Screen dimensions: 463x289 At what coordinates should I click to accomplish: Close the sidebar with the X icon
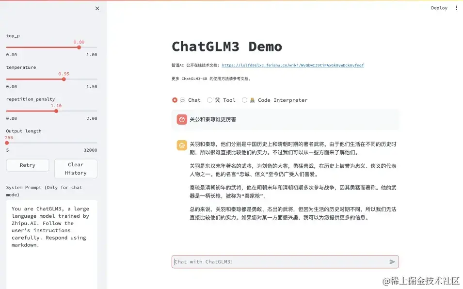tap(97, 9)
